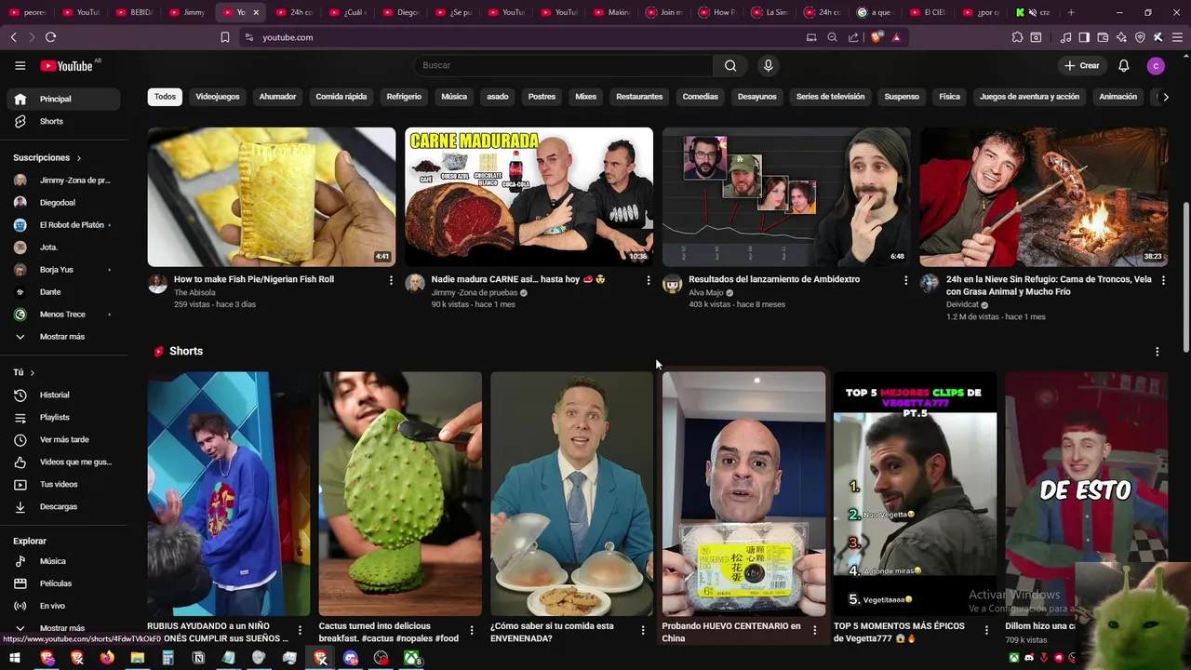Reload the page in browser
The width and height of the screenshot is (1191, 670).
(x=50, y=37)
